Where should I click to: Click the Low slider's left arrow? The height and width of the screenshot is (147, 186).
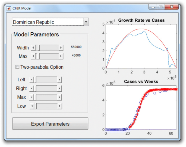pyautogui.click(x=32, y=106)
